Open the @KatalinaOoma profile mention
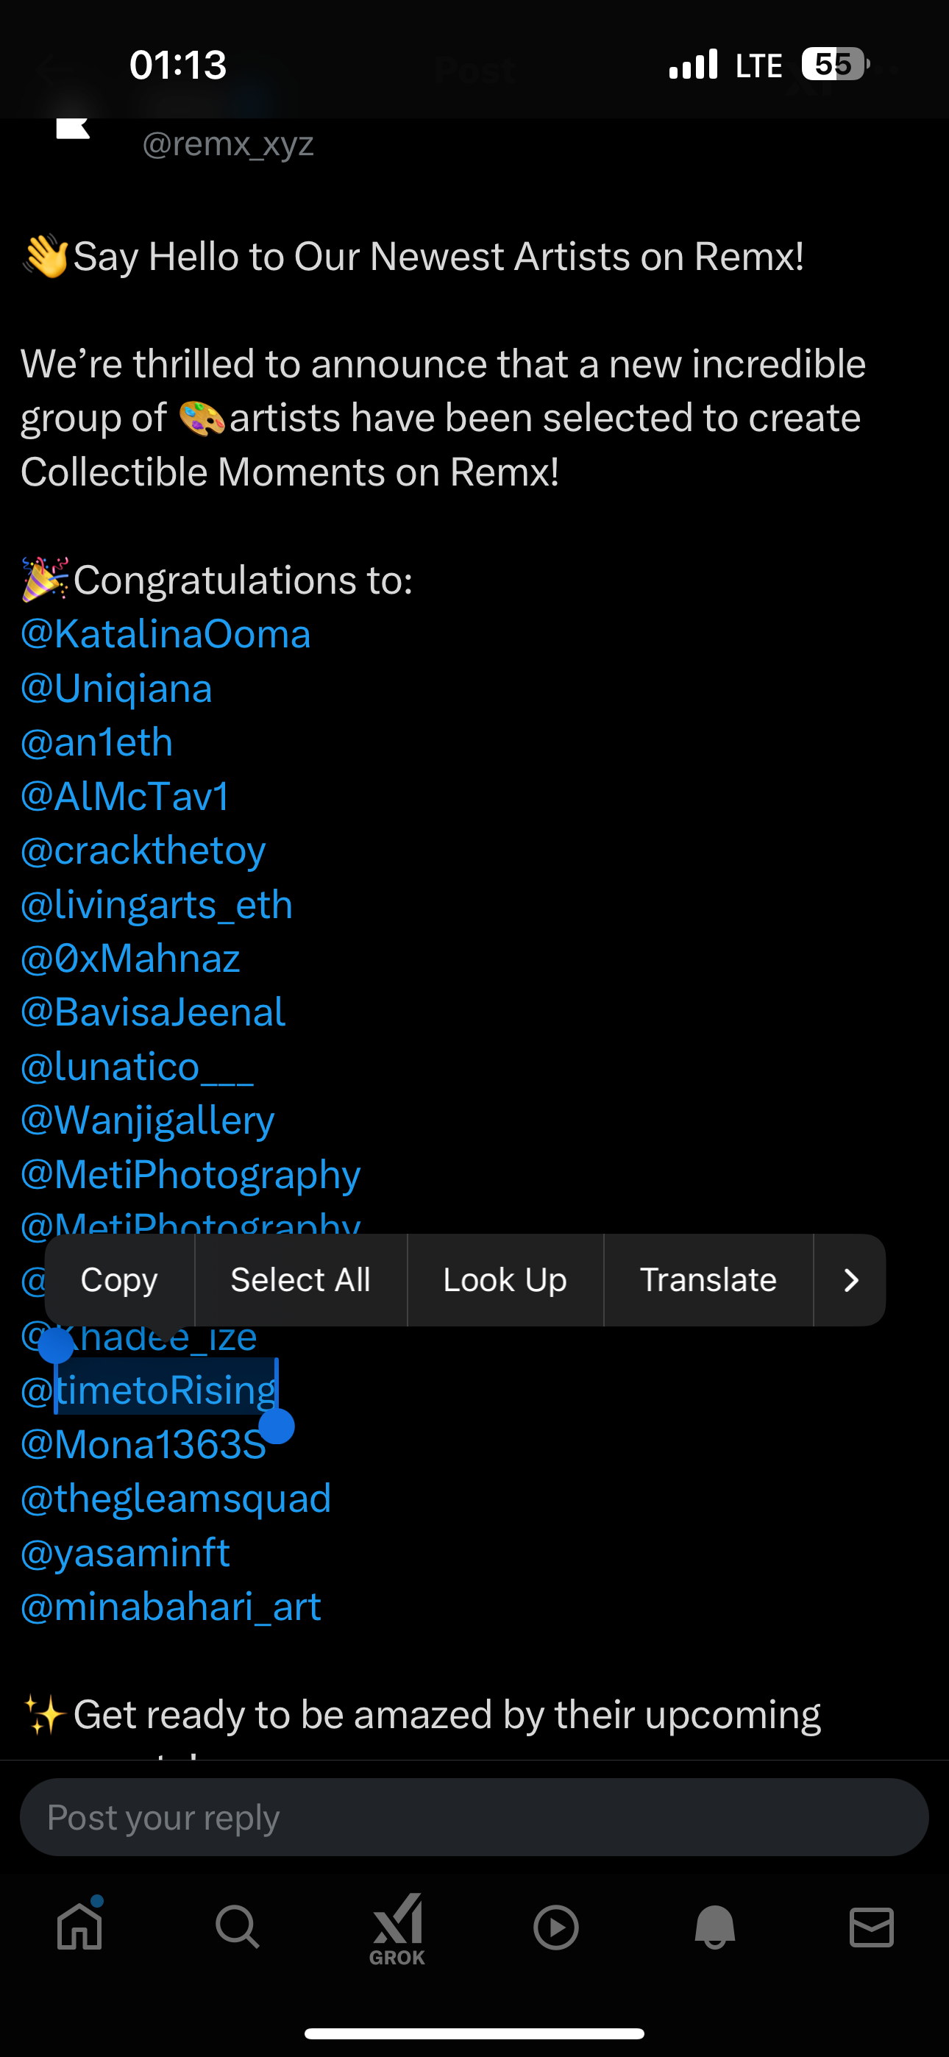Image resolution: width=949 pixels, height=2057 pixels. [x=166, y=634]
